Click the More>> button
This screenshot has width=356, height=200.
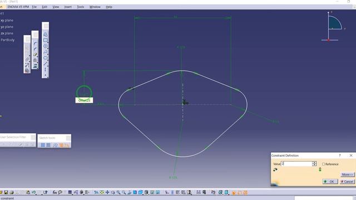coord(347,174)
